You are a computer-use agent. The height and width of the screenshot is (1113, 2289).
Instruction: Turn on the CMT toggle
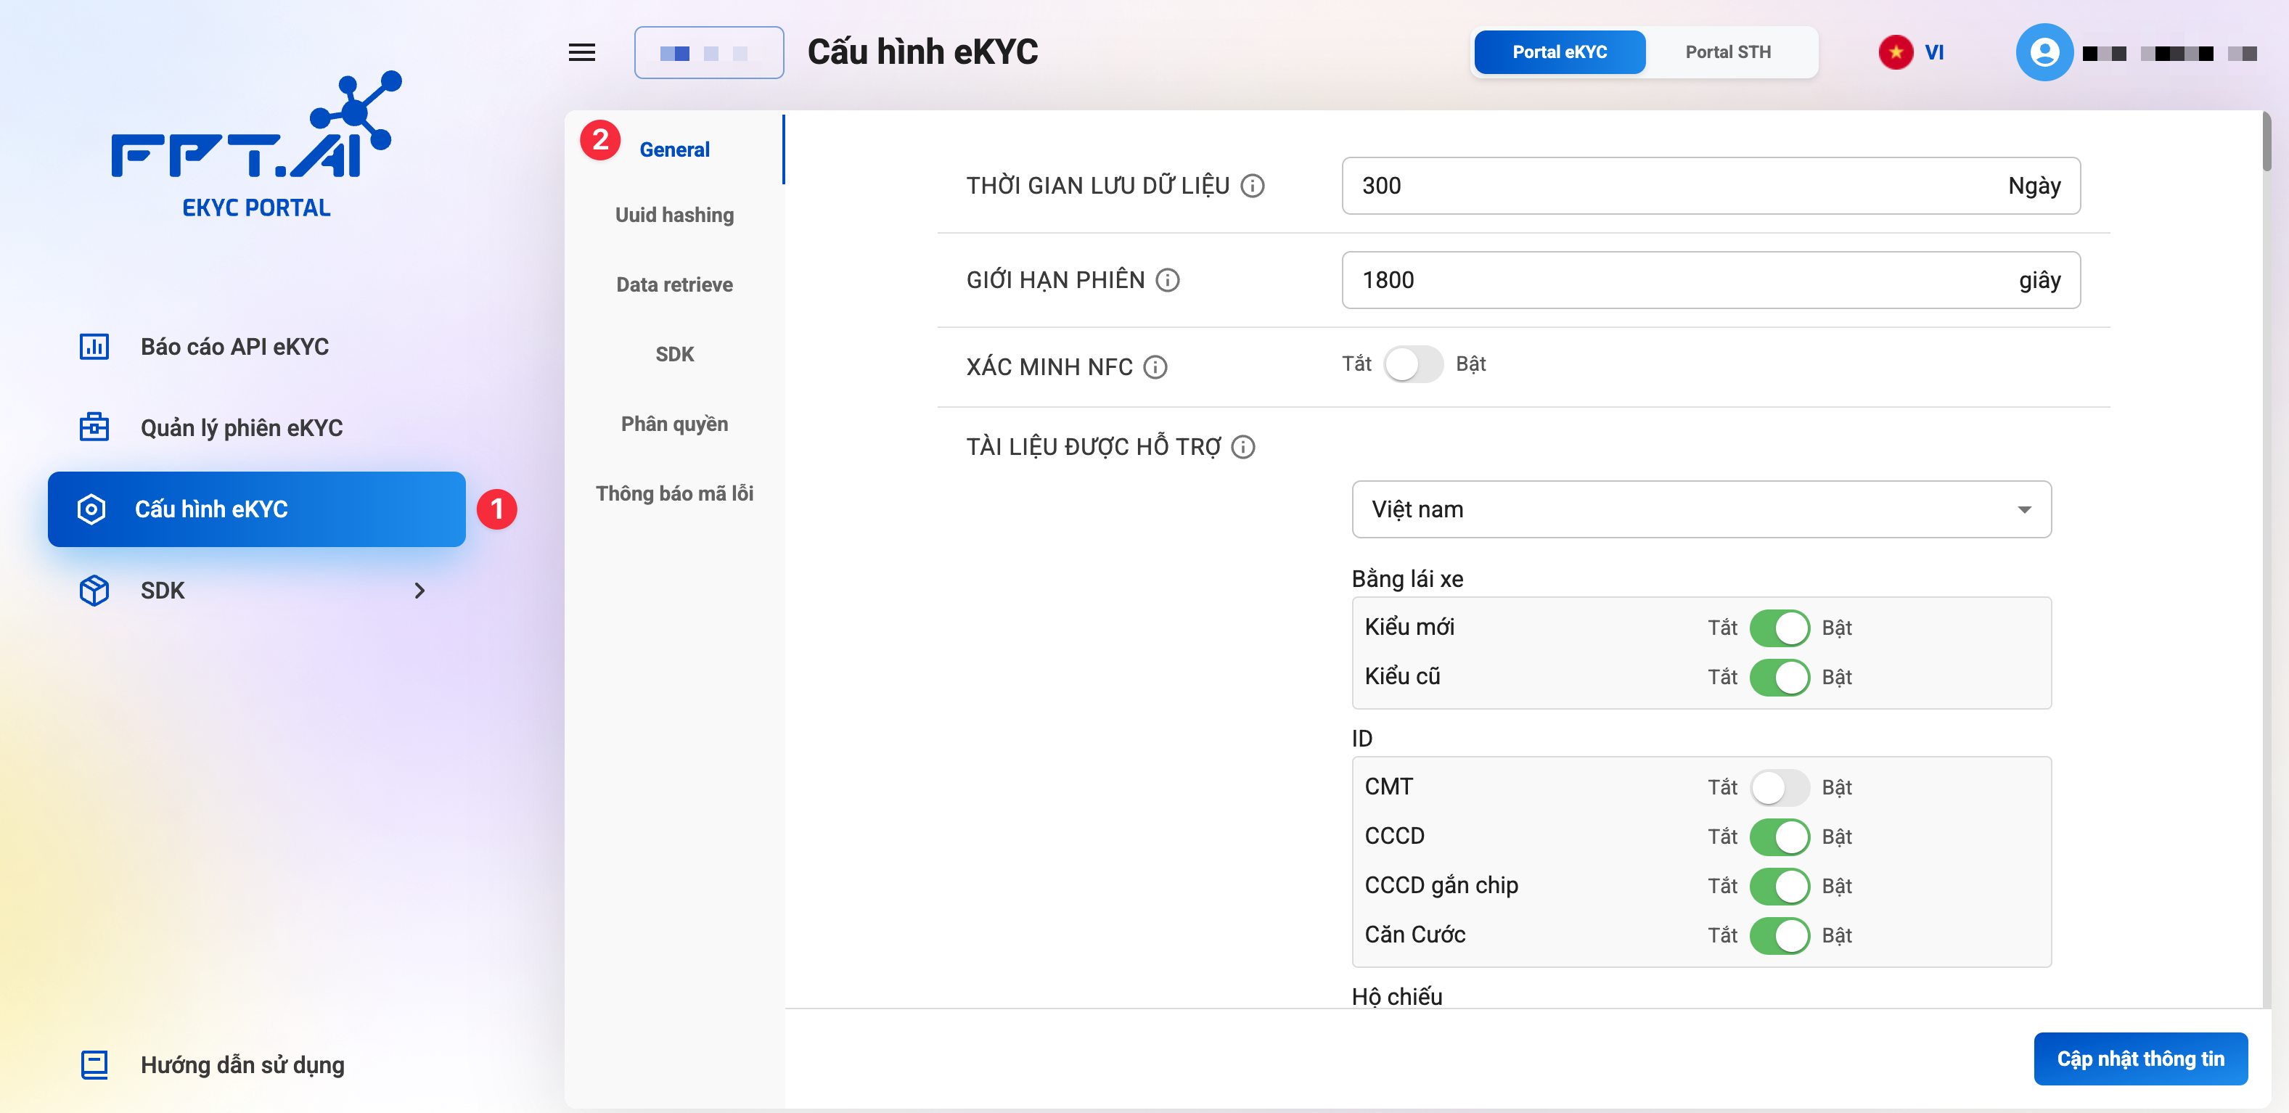[x=1779, y=787]
